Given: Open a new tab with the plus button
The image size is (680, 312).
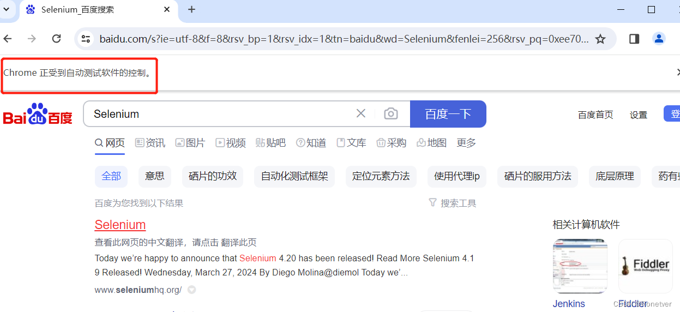Looking at the screenshot, I should click(x=191, y=9).
